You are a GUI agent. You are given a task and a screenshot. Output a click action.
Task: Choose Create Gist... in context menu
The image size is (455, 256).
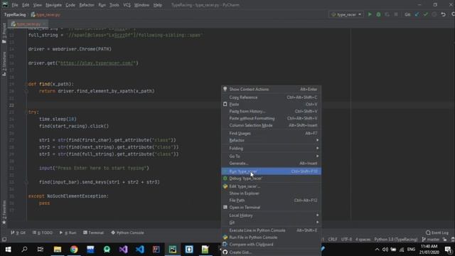271,252
